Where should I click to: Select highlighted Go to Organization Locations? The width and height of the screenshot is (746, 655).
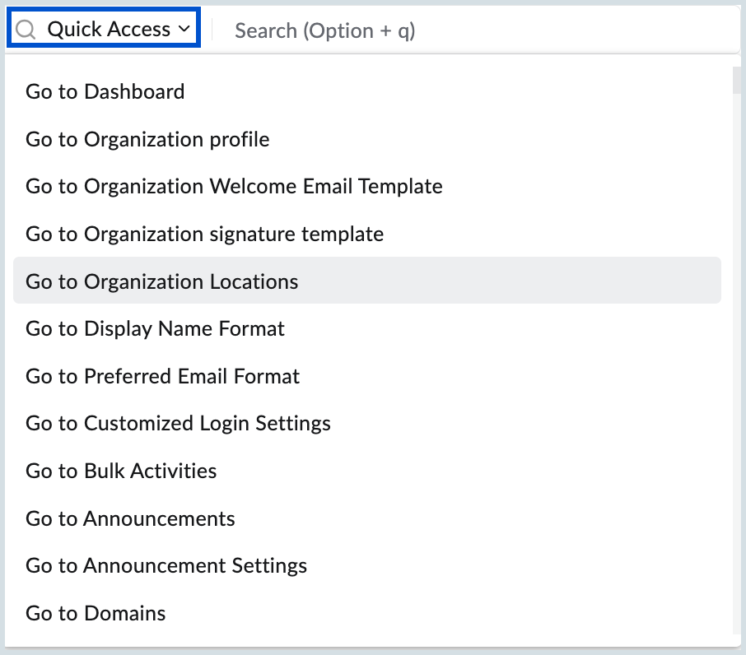[162, 281]
